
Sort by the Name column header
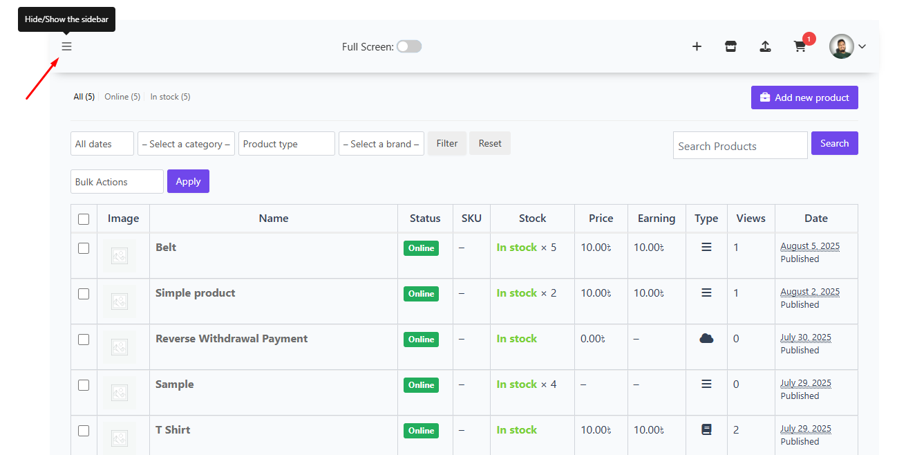[274, 218]
